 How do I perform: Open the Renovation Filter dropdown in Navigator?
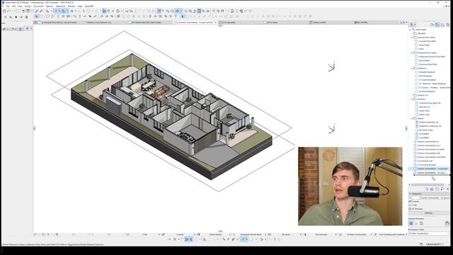point(429,233)
